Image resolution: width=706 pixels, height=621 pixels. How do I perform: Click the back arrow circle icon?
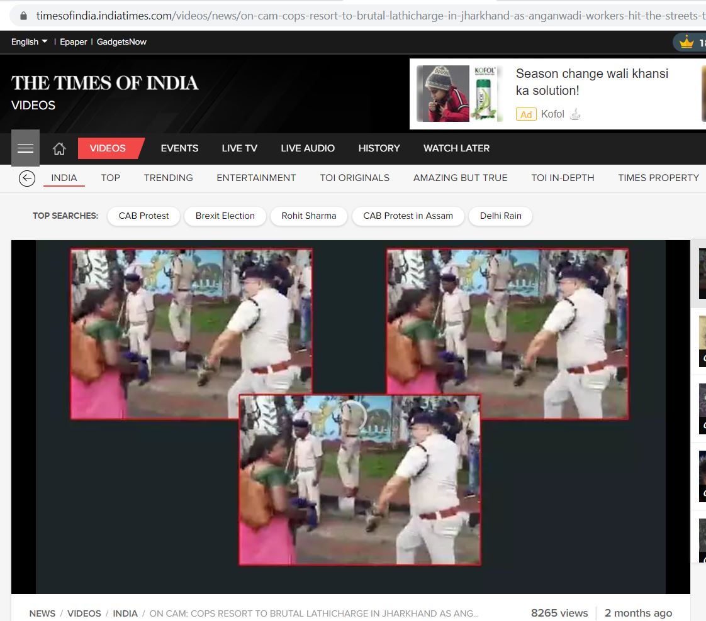[26, 179]
